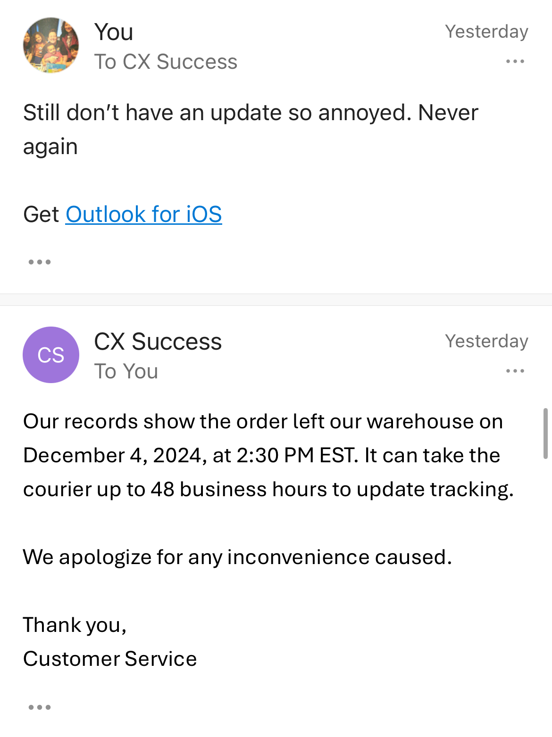
Task: Open more options for CX Success message
Action: [515, 371]
